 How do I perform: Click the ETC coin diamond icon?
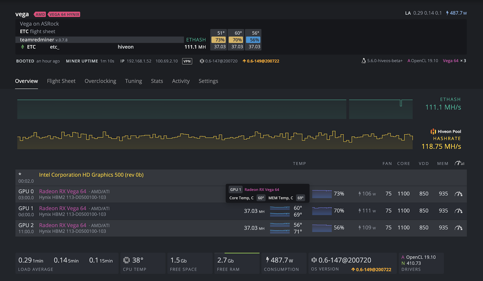pyautogui.click(x=22, y=47)
